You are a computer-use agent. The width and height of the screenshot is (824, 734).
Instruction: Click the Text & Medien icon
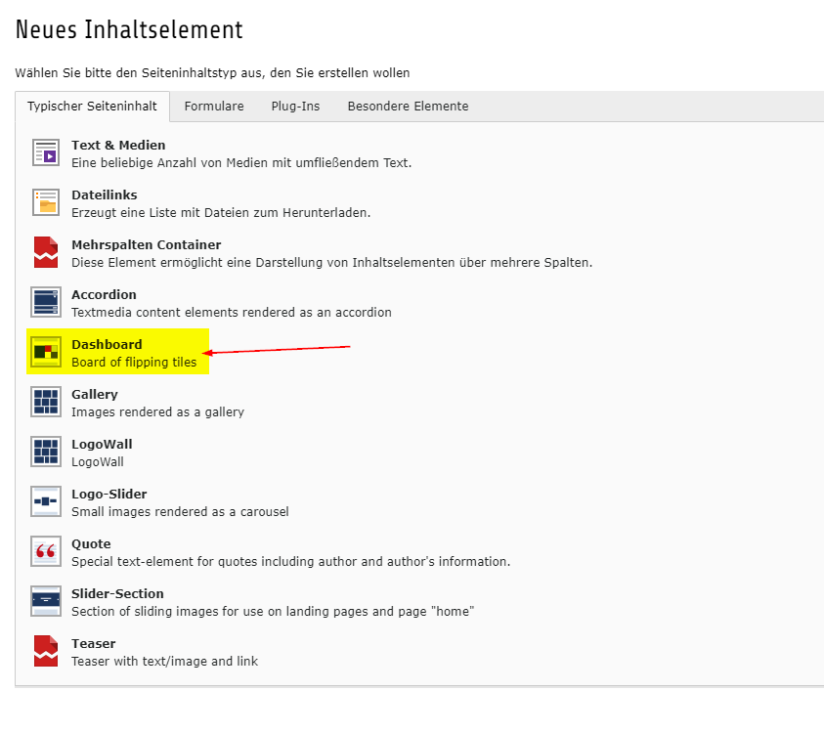coord(46,153)
